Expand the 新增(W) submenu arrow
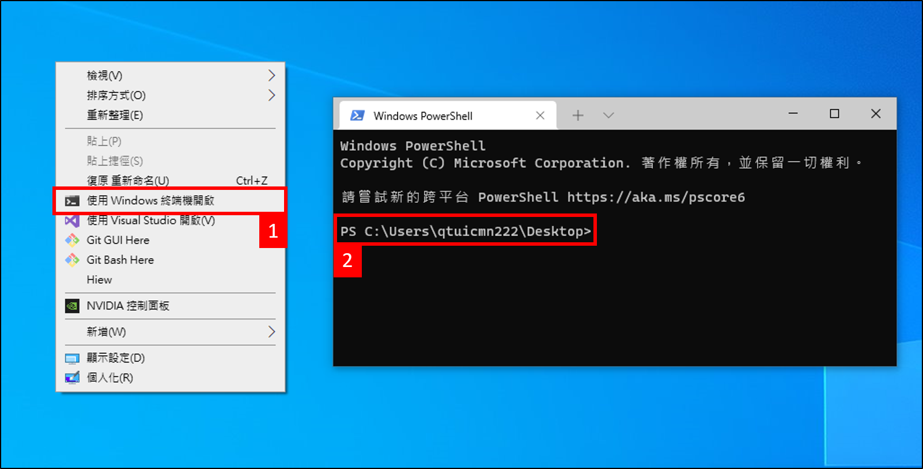This screenshot has width=923, height=469. pos(271,332)
